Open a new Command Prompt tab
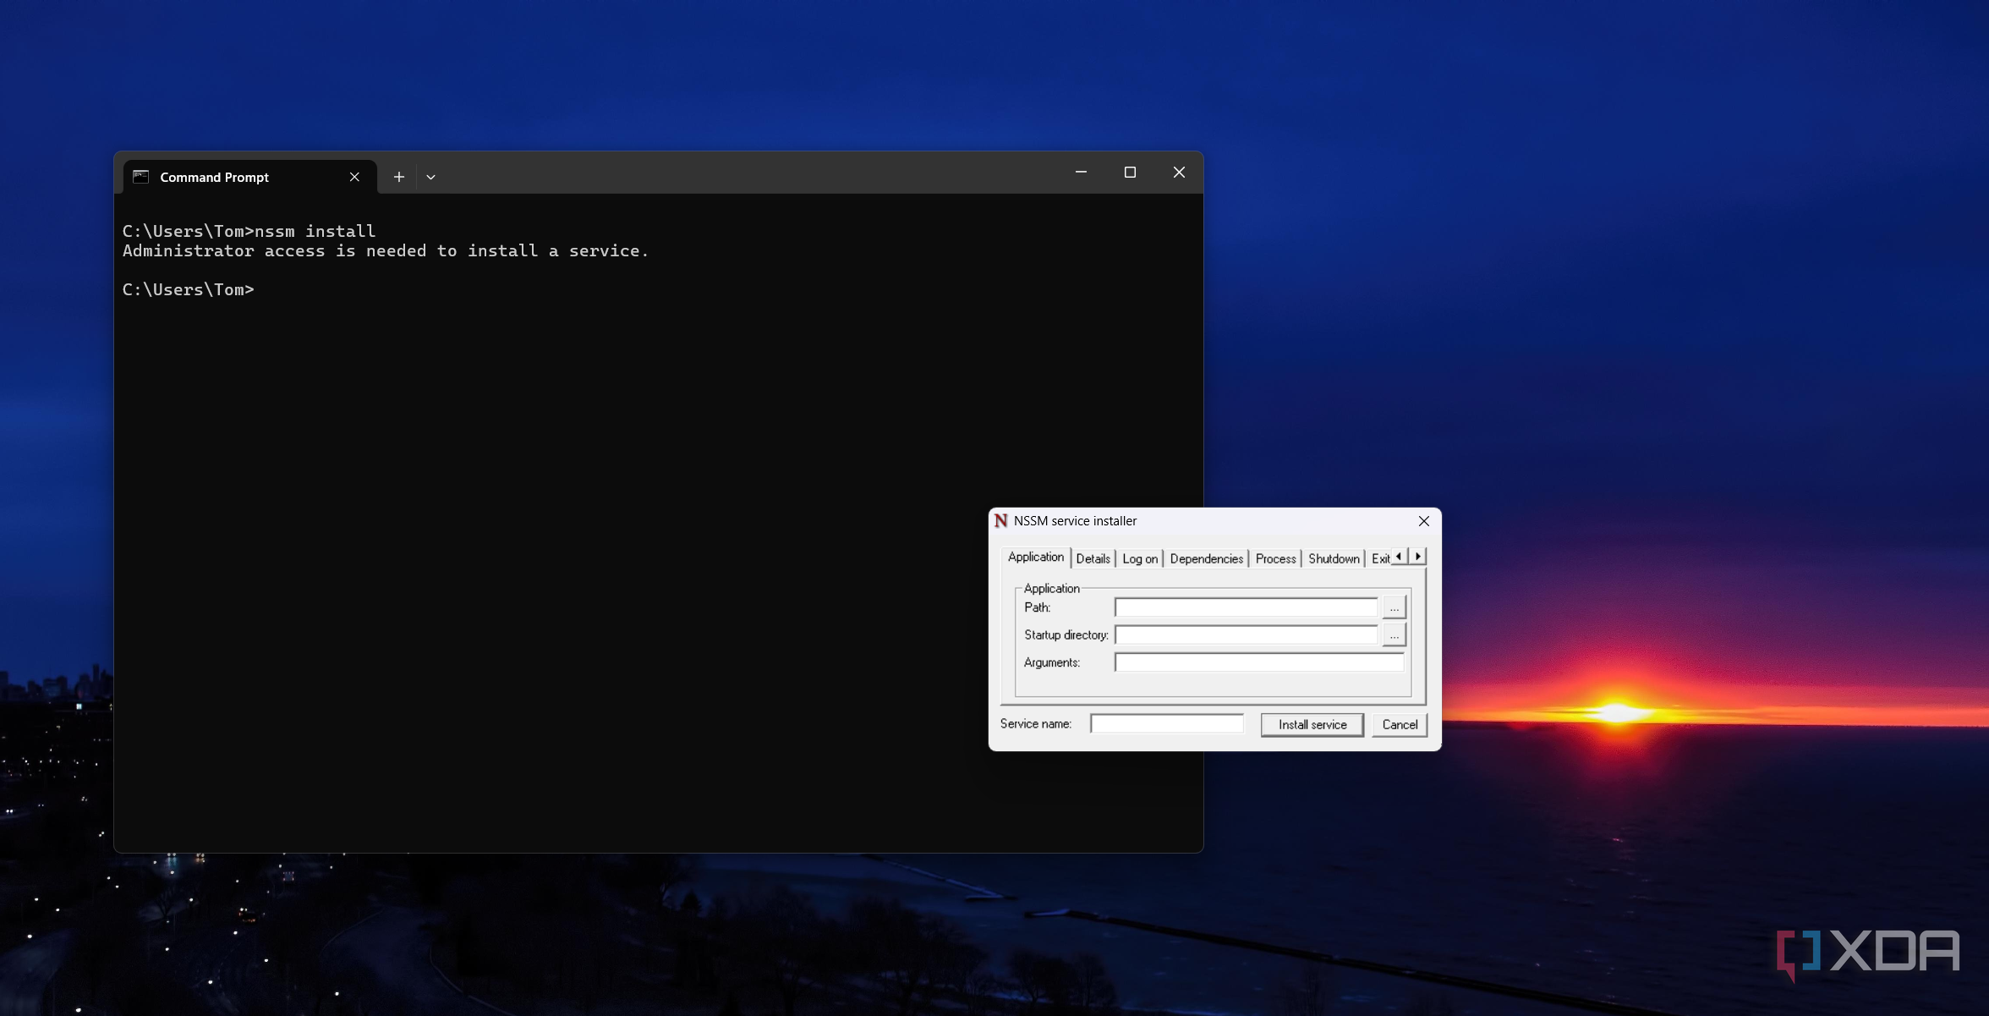This screenshot has width=1989, height=1016. (398, 177)
